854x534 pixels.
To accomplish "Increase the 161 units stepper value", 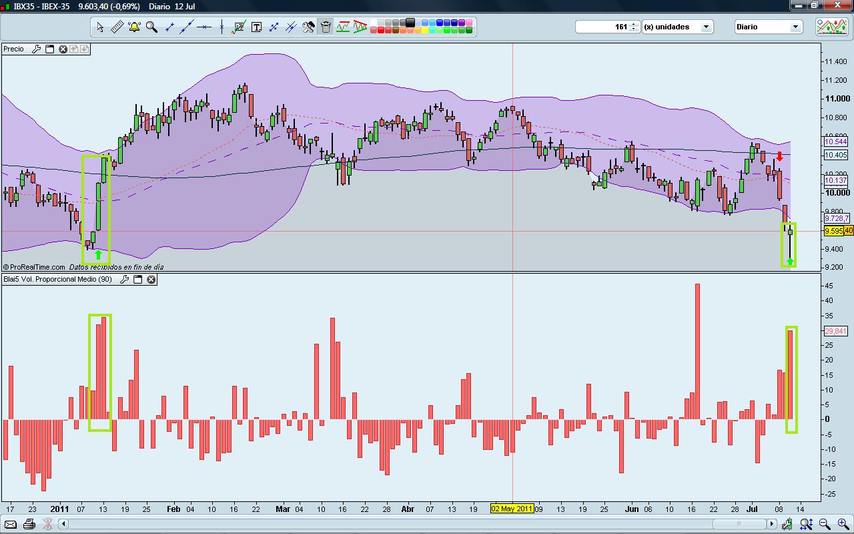I will [x=634, y=24].
